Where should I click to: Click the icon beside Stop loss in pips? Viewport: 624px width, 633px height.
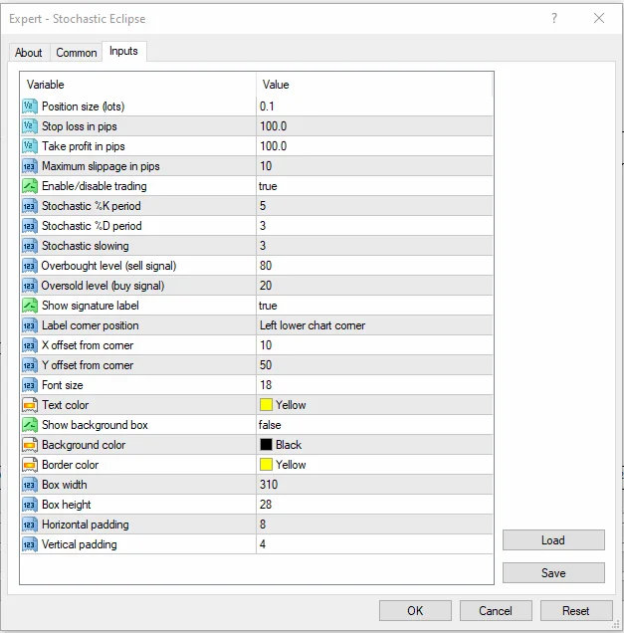tap(30, 126)
